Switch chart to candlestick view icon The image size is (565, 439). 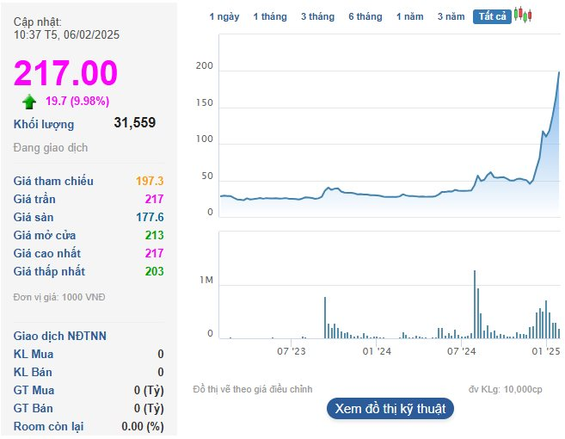click(523, 15)
